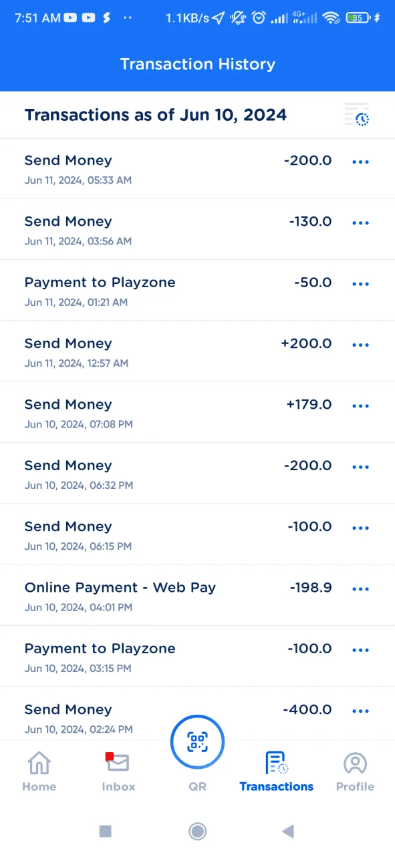Tap the more dots for the -400.0 transaction
This screenshot has height=855, width=395.
point(360,711)
